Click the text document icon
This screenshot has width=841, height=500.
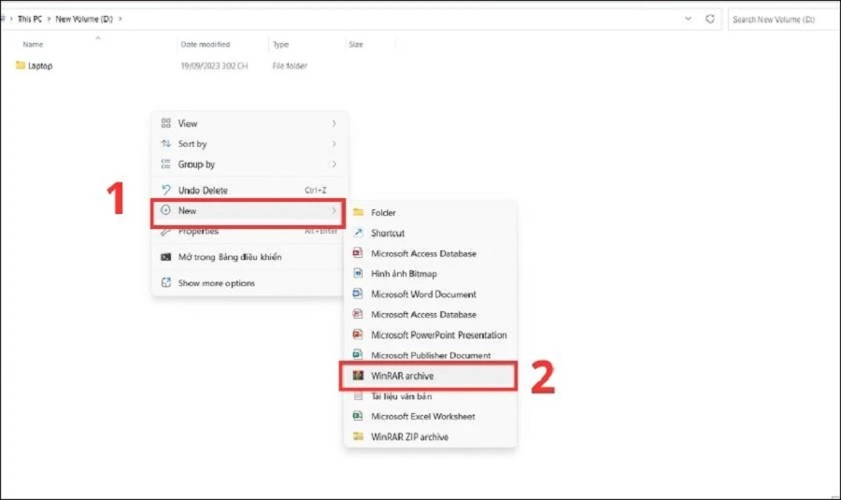tap(358, 396)
